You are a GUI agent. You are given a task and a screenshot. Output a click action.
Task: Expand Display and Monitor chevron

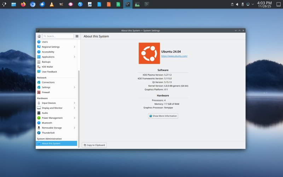pos(74,108)
